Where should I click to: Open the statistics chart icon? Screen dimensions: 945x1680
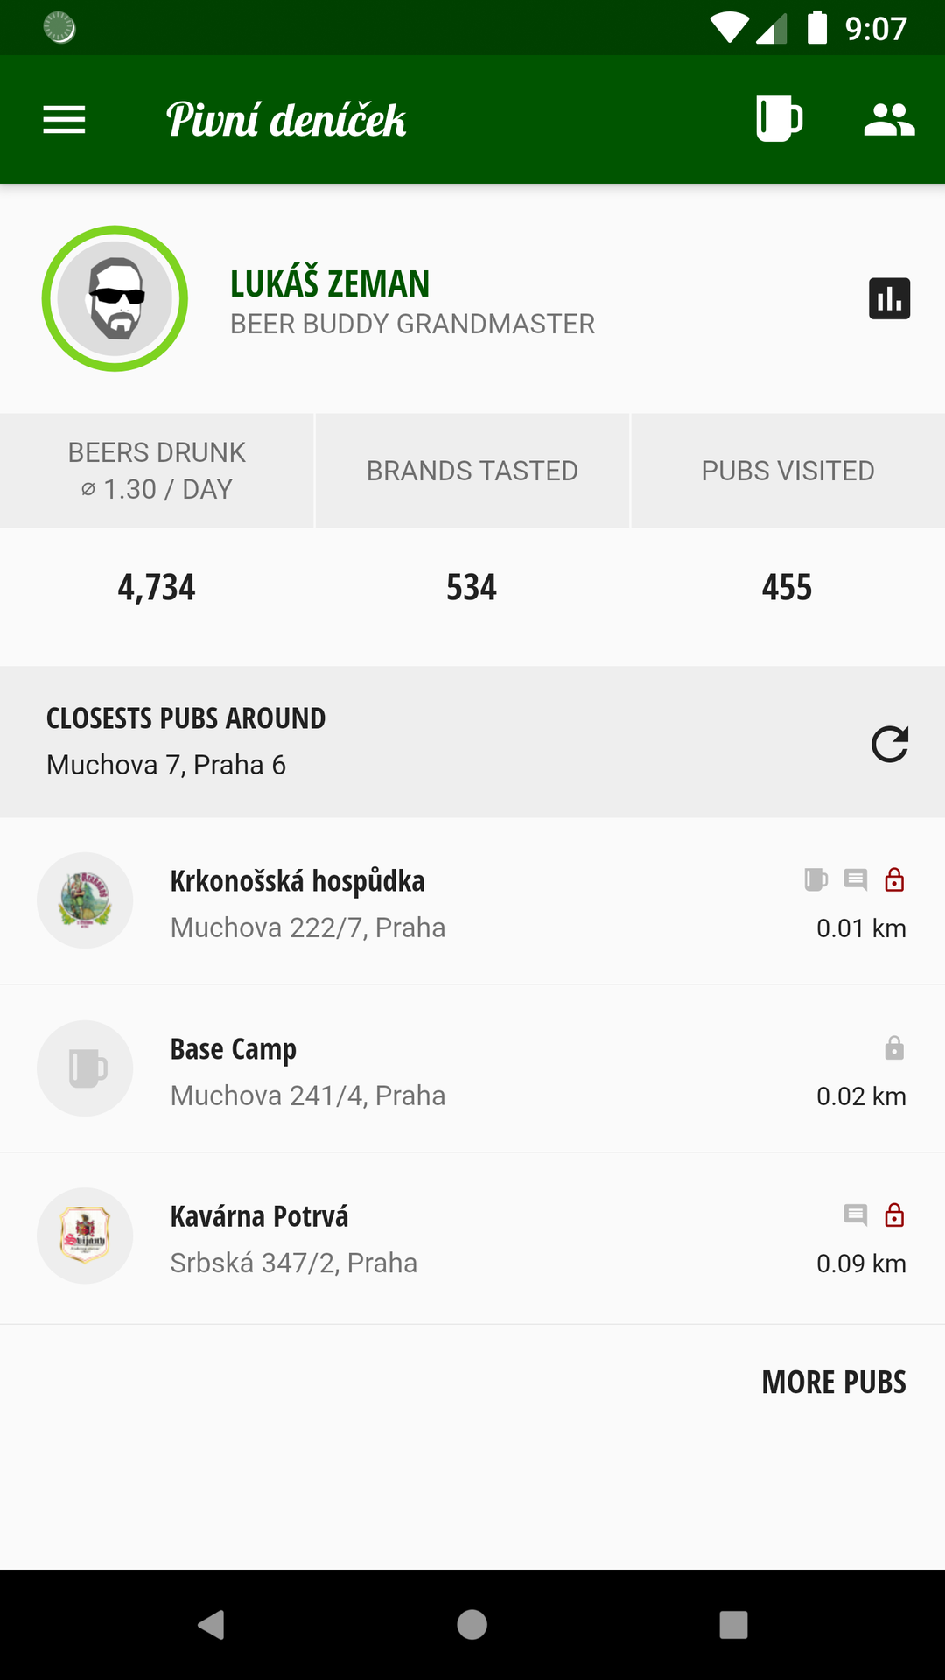889,298
